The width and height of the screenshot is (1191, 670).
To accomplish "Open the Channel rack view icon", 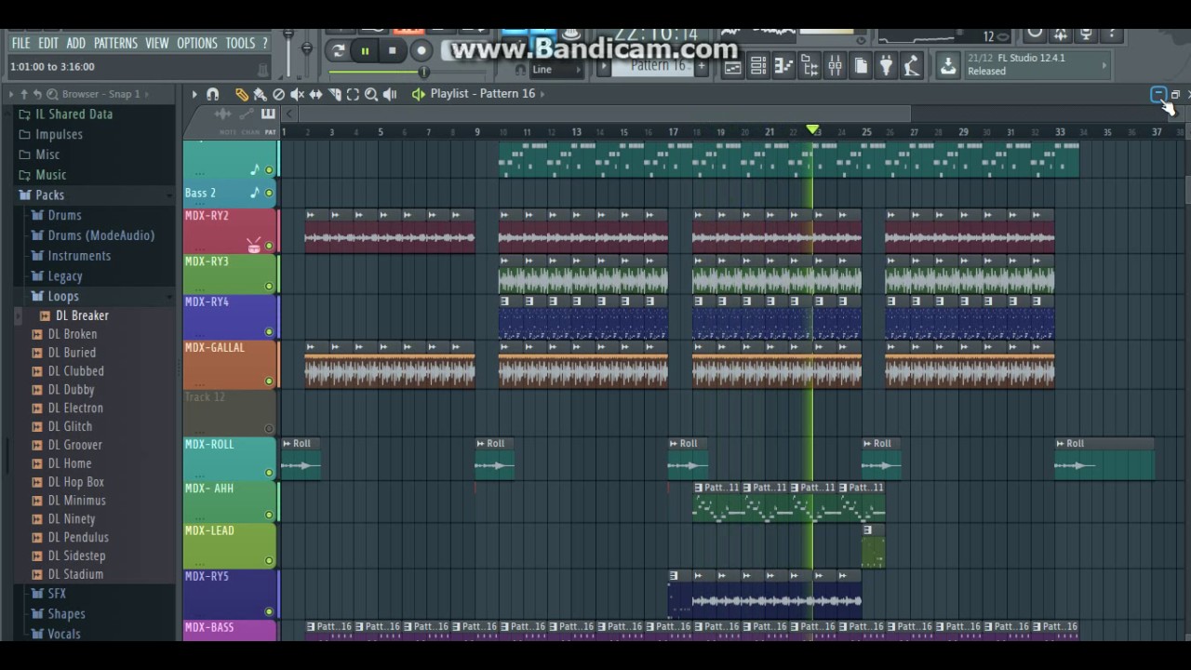I will click(758, 66).
